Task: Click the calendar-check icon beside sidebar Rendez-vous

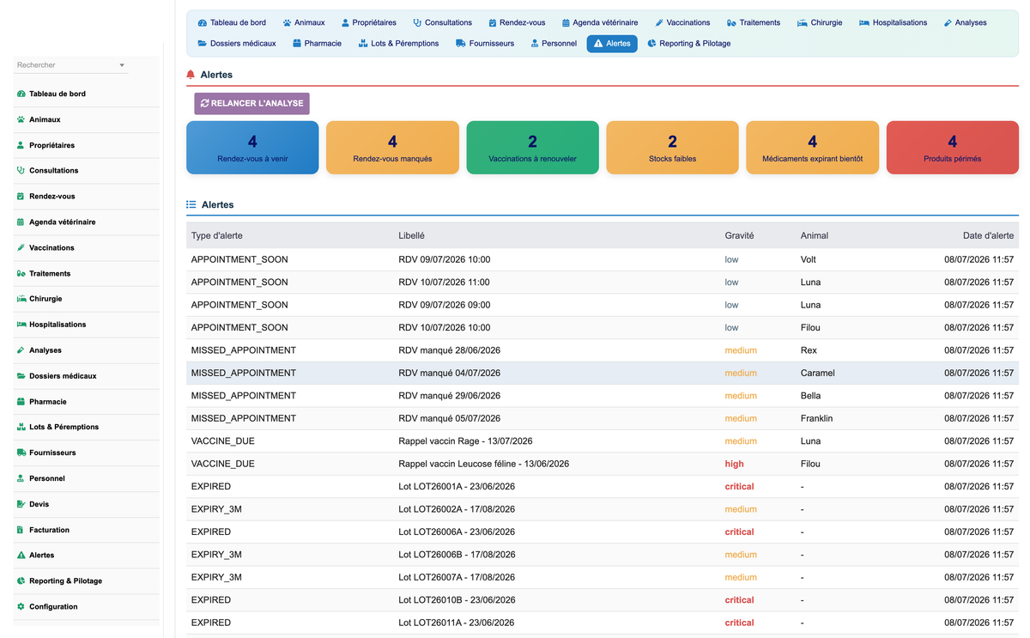Action: pos(21,196)
